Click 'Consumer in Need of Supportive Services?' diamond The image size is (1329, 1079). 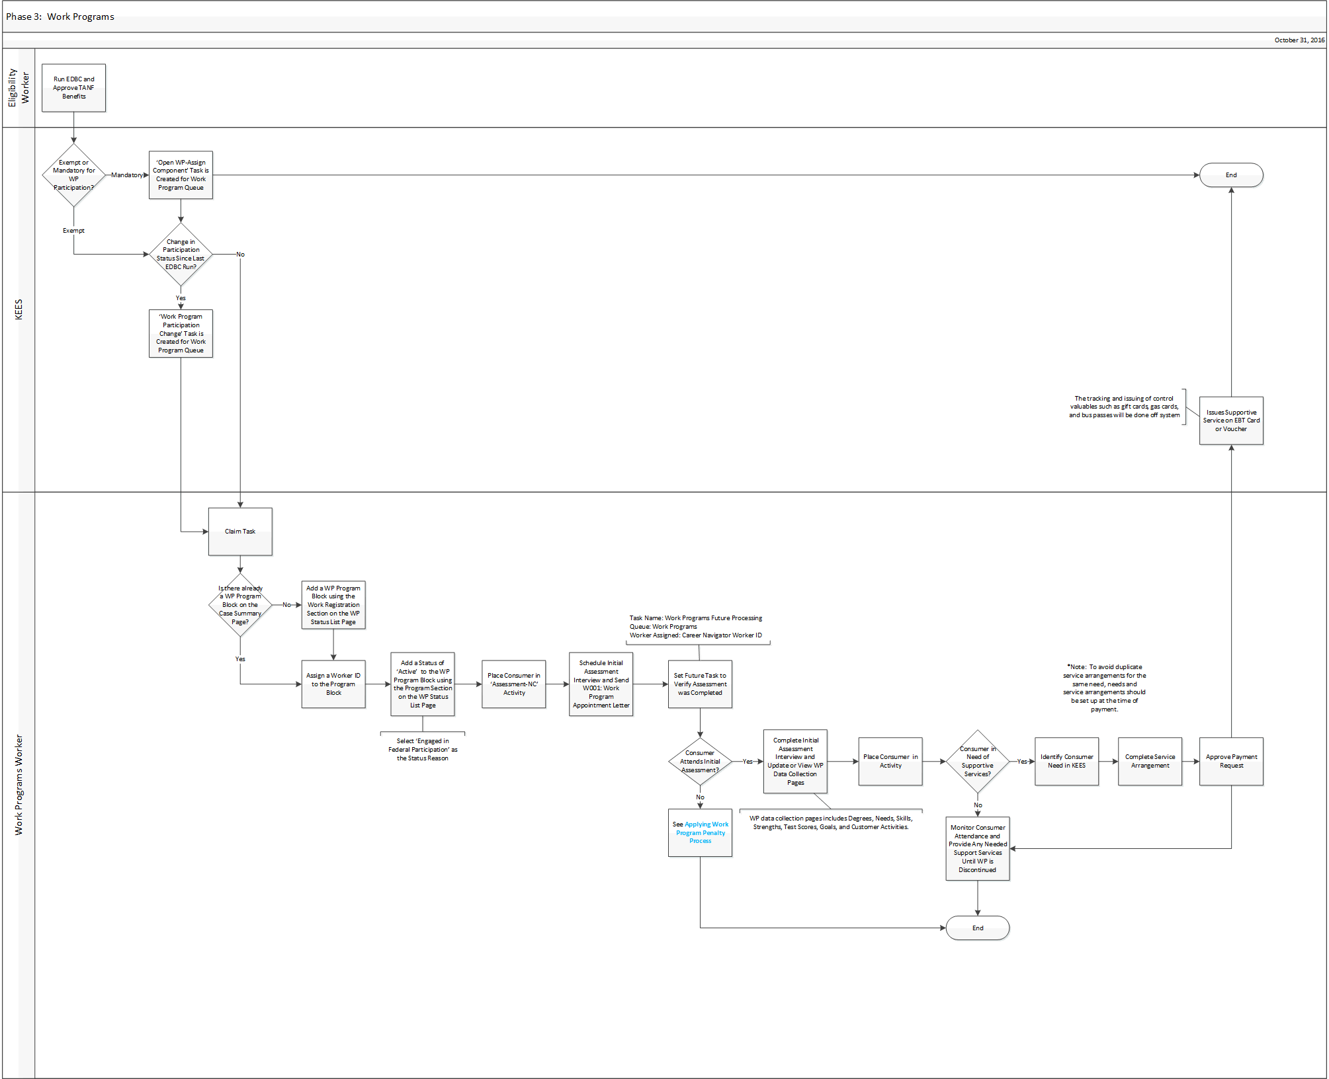[x=978, y=762]
